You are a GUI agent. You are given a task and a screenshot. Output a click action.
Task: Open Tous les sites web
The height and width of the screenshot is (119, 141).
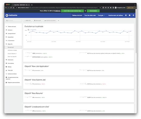pyautogui.click(x=90, y=15)
